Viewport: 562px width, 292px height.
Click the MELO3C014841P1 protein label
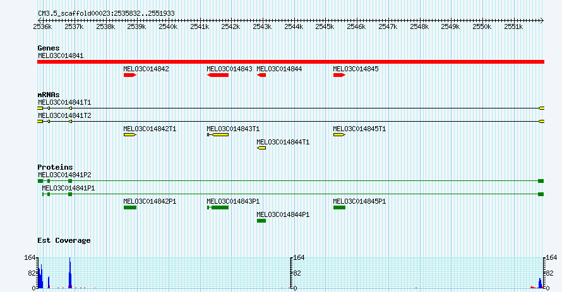[68, 189]
